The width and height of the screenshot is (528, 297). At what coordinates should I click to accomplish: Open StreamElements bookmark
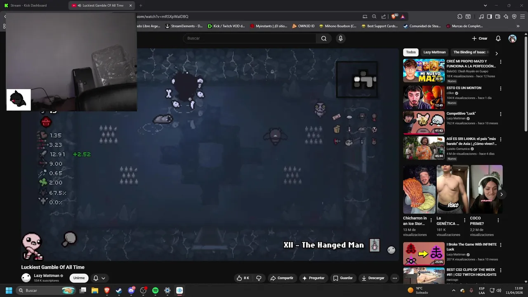click(x=184, y=26)
